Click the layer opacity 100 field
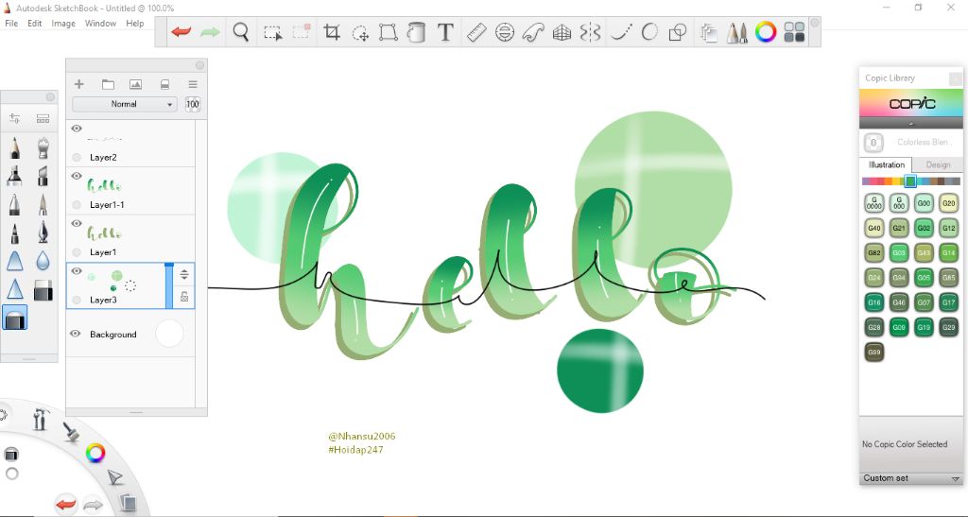 [x=193, y=104]
